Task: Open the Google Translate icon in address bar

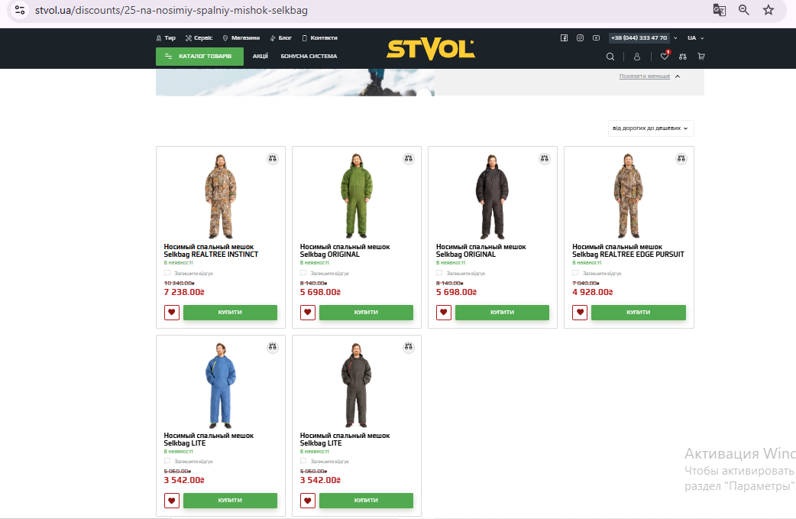Action: [x=719, y=10]
